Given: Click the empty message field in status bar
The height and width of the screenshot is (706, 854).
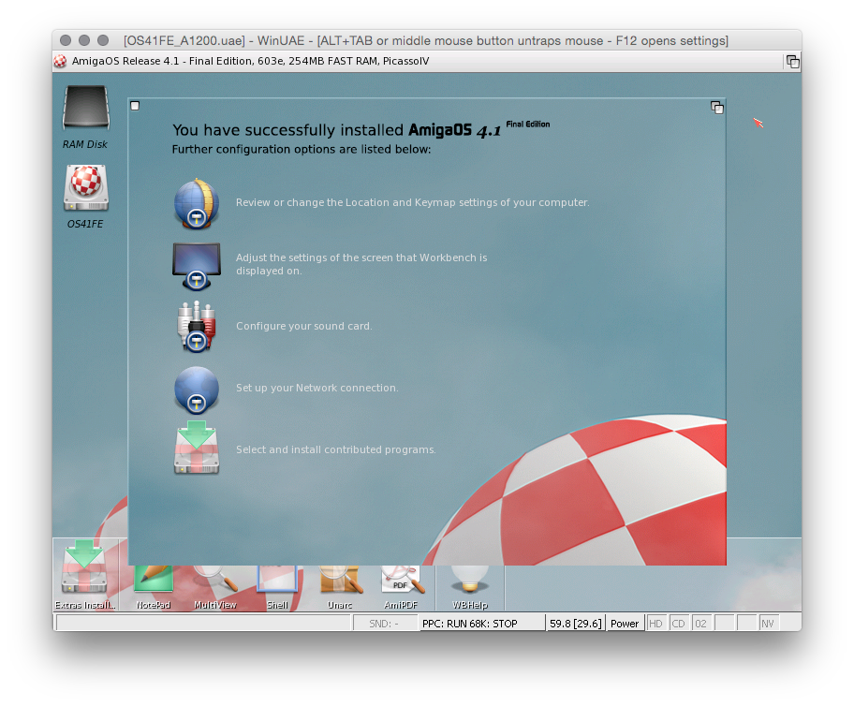Looking at the screenshot, I should [203, 624].
